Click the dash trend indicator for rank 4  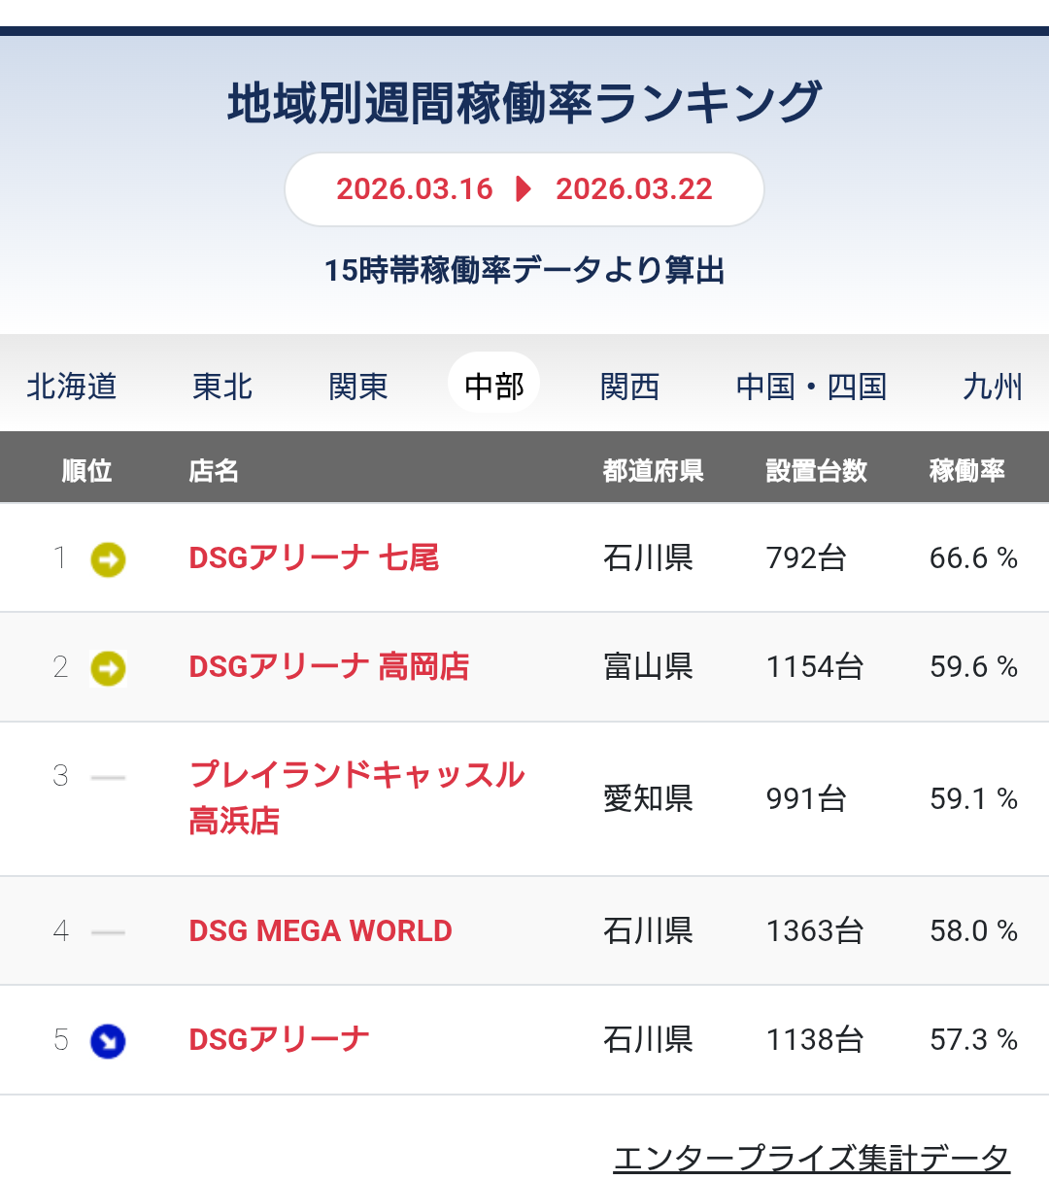(108, 932)
